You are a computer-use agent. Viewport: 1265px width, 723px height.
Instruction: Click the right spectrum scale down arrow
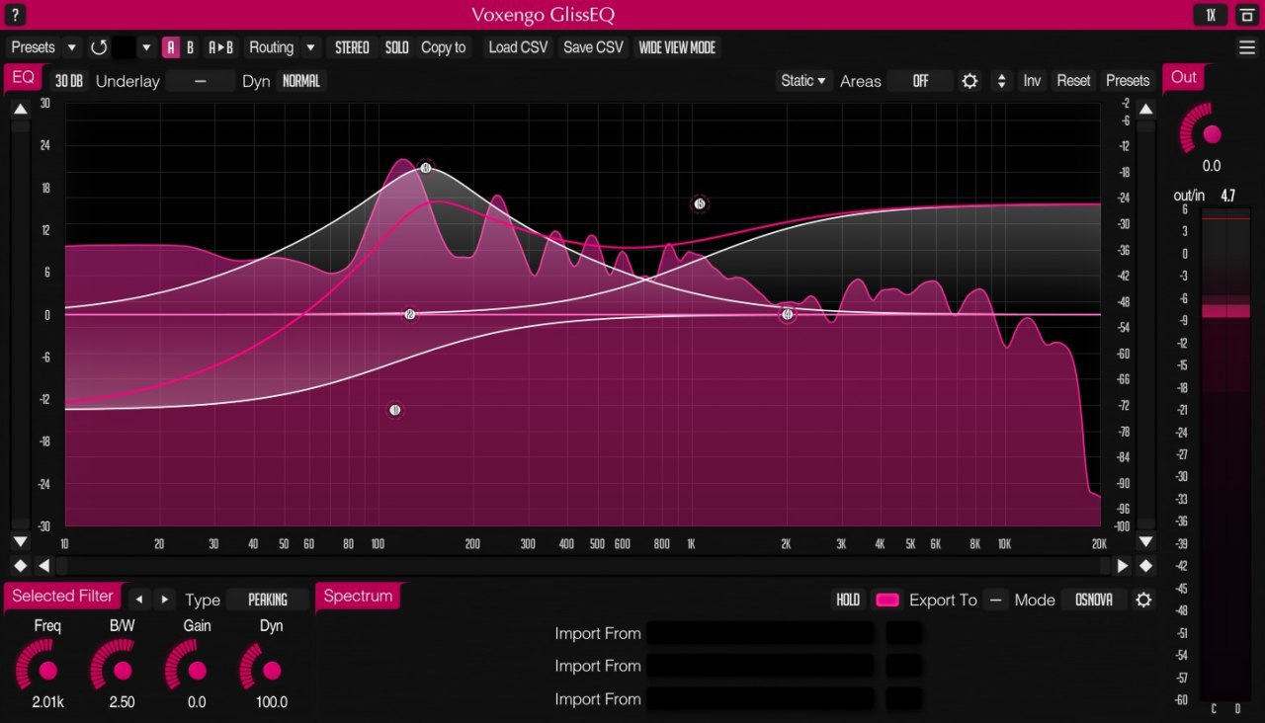1145,541
